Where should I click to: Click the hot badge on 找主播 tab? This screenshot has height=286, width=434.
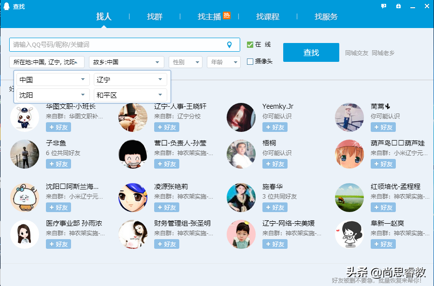pos(227,15)
